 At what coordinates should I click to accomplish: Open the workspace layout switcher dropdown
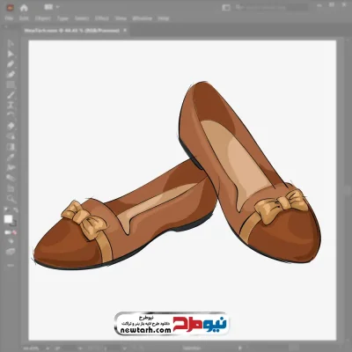(52, 7)
